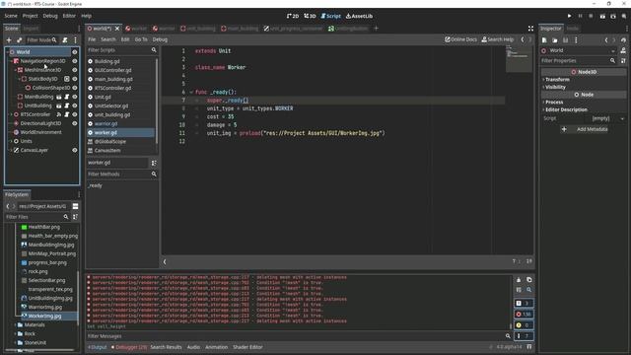The image size is (631, 355).
Task: Instantiate child scene with link icon
Action: pyautogui.click(x=19, y=39)
